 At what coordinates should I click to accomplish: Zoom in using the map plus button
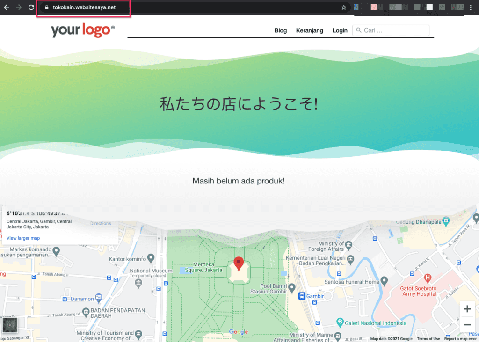click(x=467, y=308)
